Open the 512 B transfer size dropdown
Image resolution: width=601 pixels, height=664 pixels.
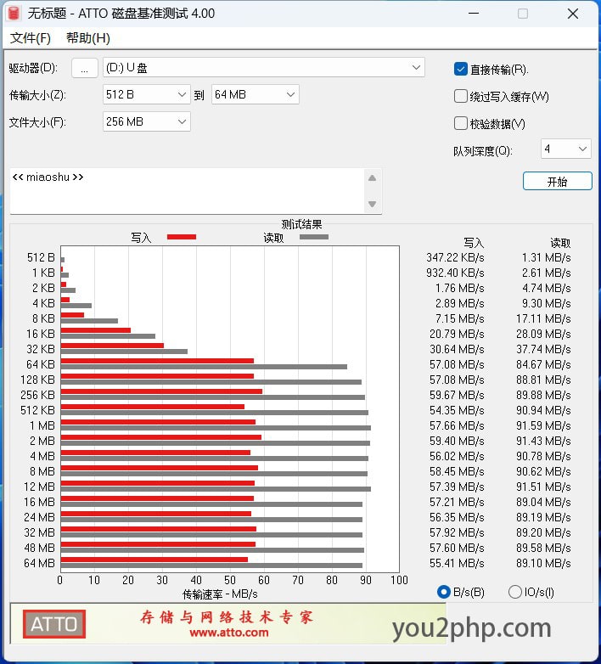(x=147, y=94)
